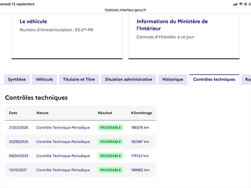Click the Date column header
The width and height of the screenshot is (251, 188).
[x=13, y=113]
